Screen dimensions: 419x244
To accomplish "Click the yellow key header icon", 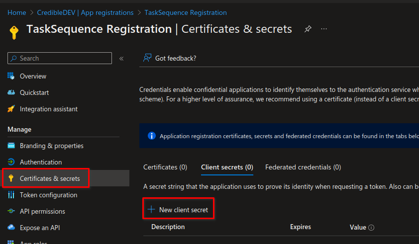I will tap(14, 33).
